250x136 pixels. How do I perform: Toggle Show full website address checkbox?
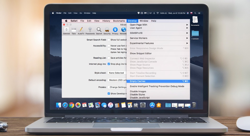pyautogui.click(x=109, y=40)
